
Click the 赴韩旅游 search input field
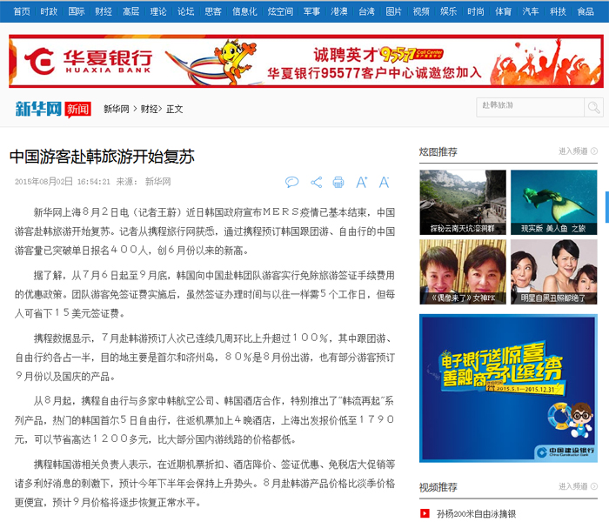point(530,107)
